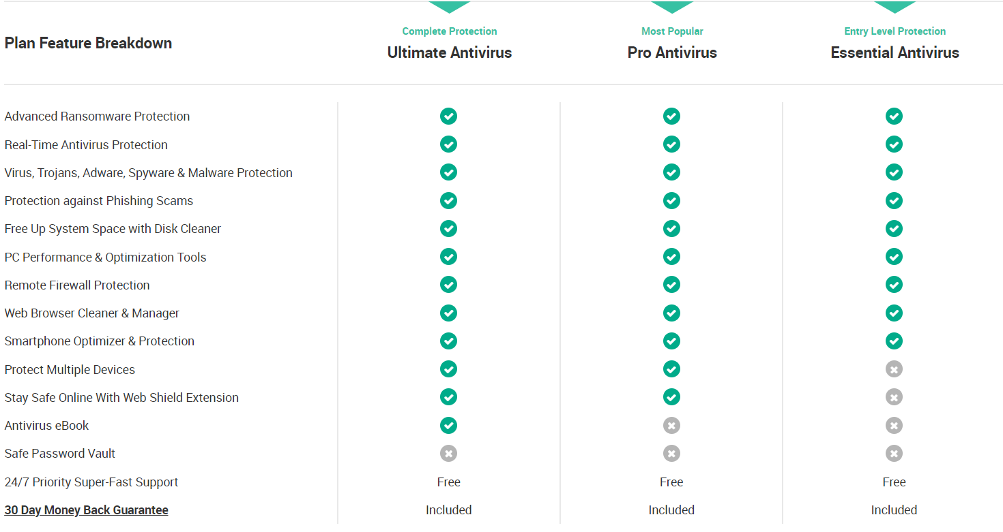Image resolution: width=1003 pixels, height=532 pixels.
Task: Click the Most Popular label
Action: tap(672, 31)
